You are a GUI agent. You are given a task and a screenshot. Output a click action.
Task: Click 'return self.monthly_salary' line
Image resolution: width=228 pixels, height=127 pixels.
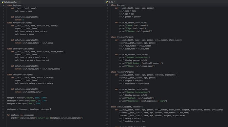(29, 92)
